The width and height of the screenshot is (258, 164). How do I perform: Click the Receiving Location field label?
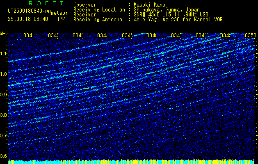(x=99, y=9)
